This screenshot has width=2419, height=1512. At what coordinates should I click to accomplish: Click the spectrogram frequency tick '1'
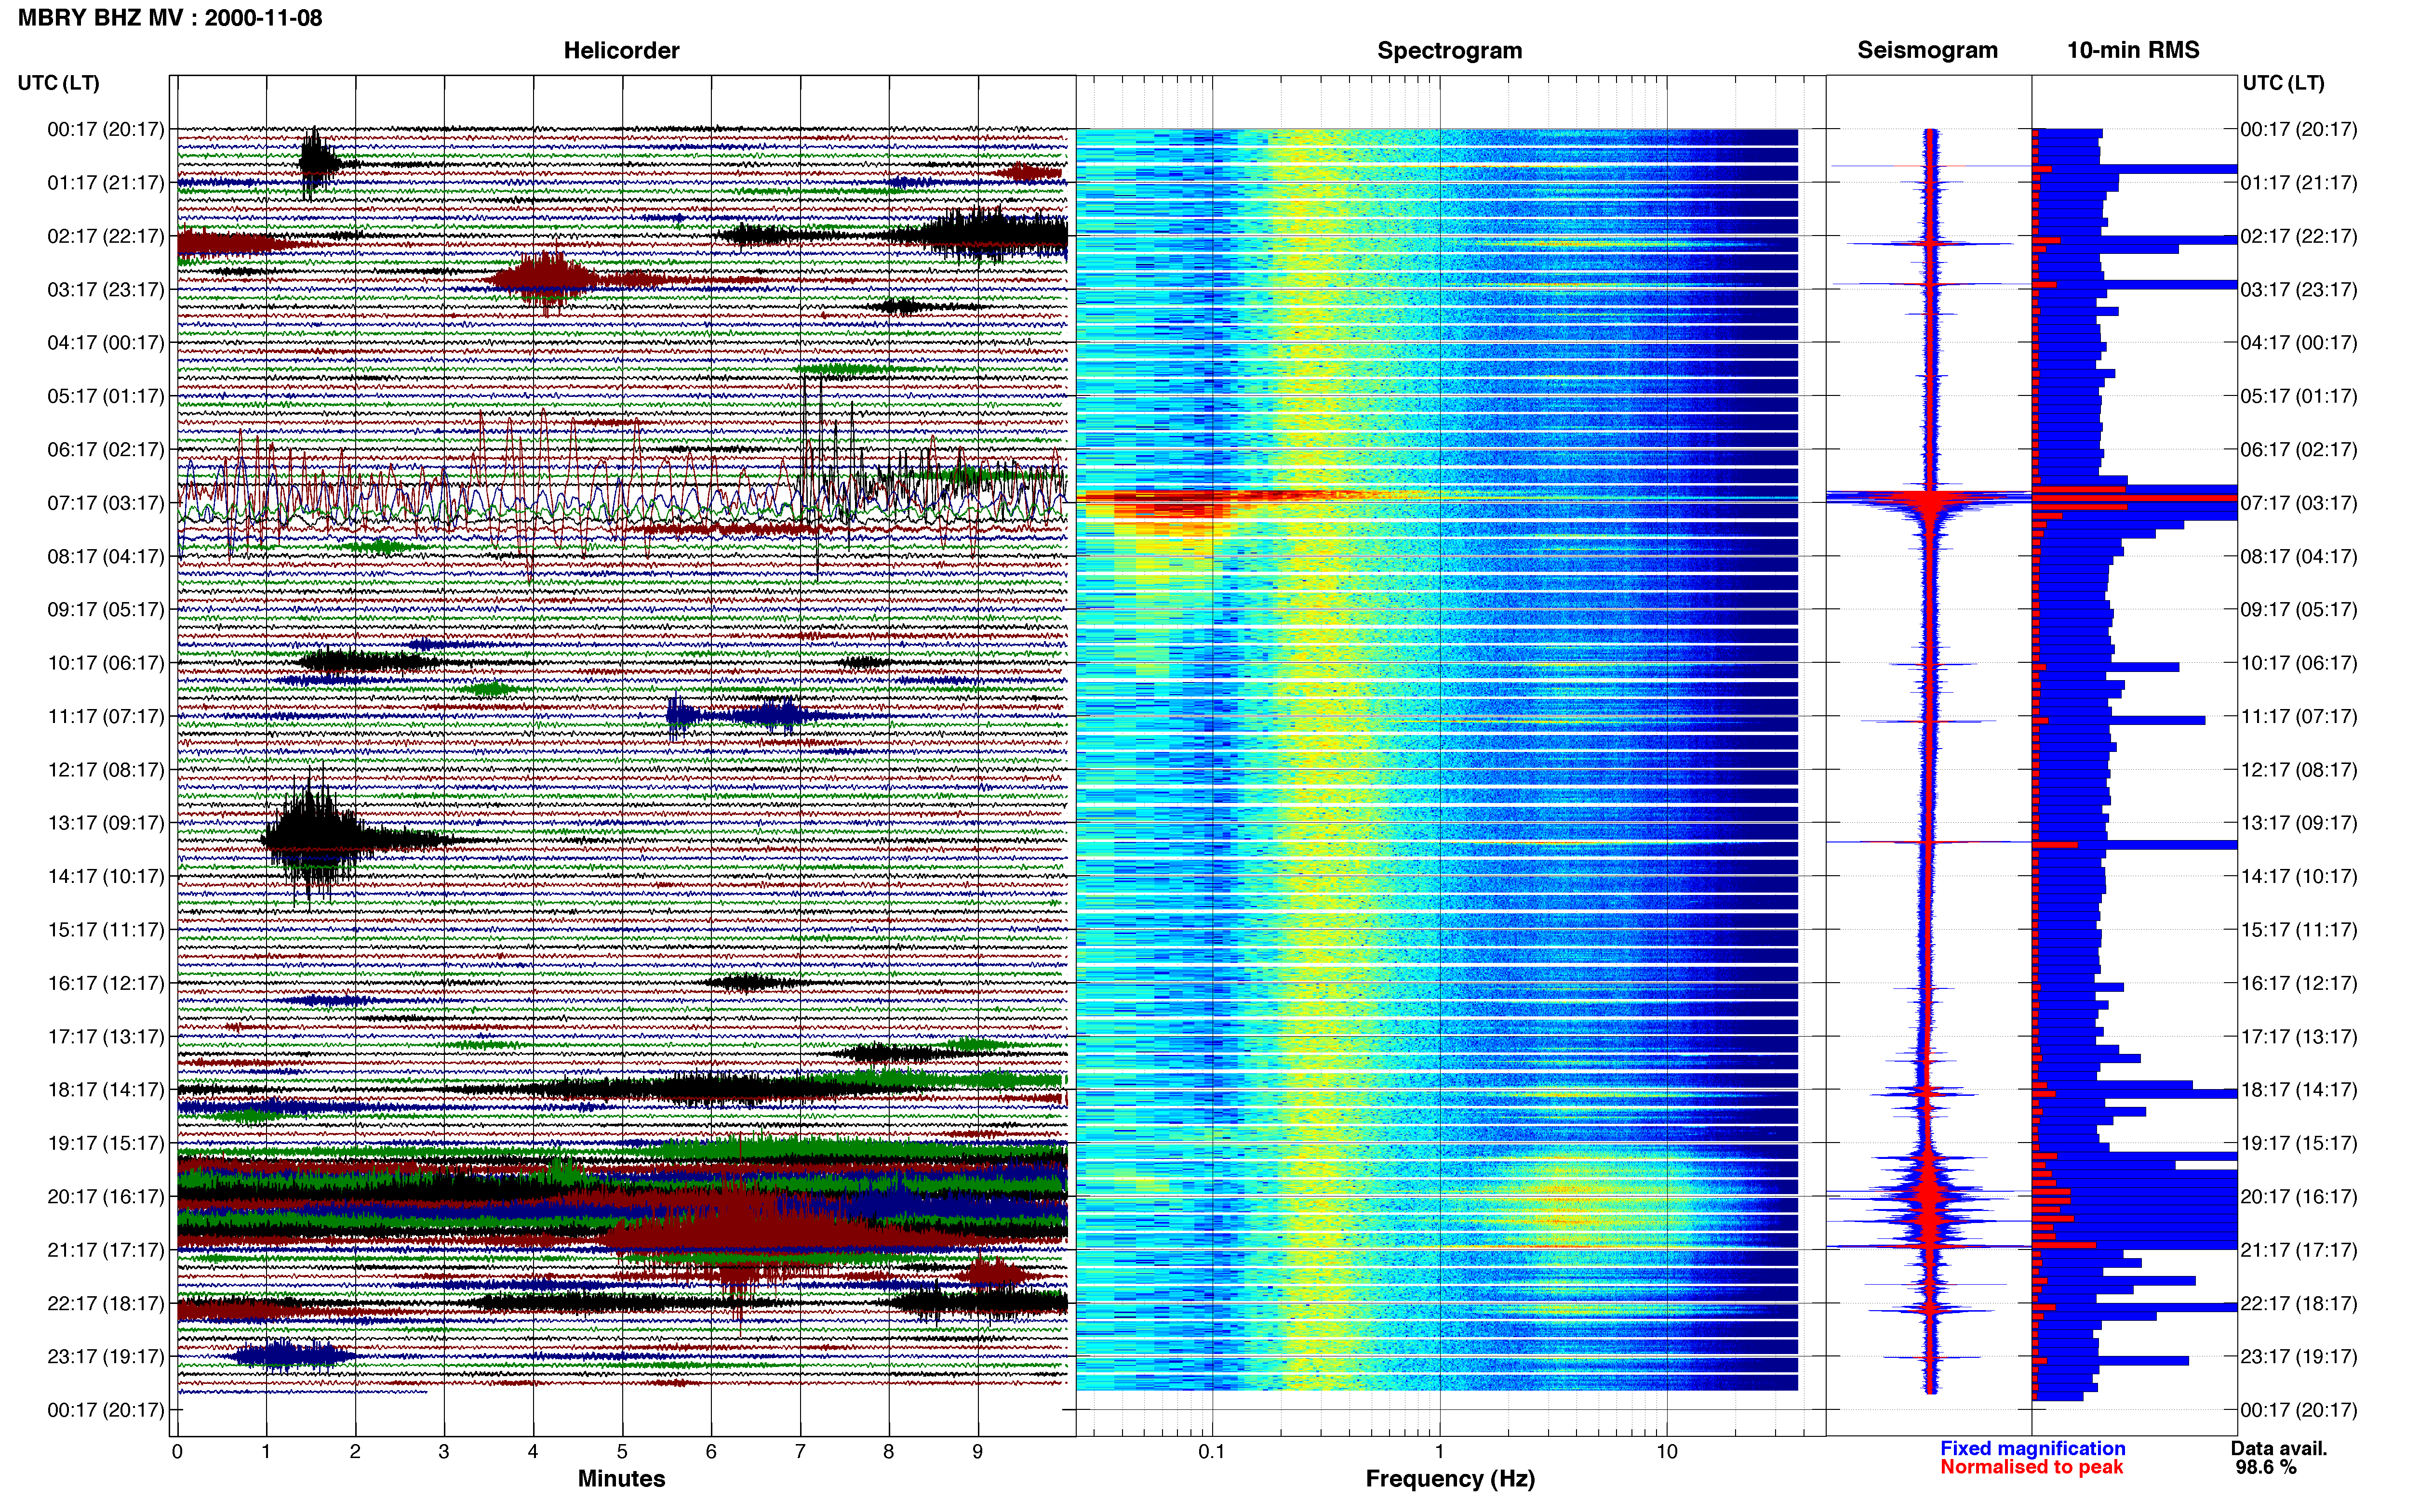click(x=1440, y=1451)
